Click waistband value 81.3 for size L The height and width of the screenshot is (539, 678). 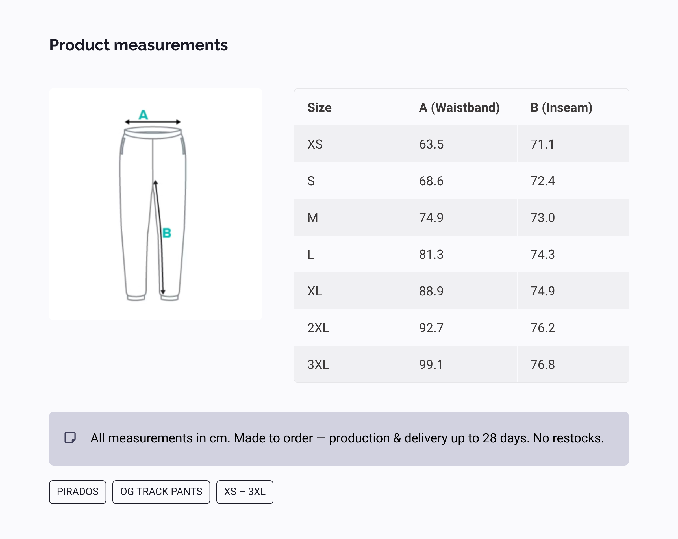(x=431, y=255)
